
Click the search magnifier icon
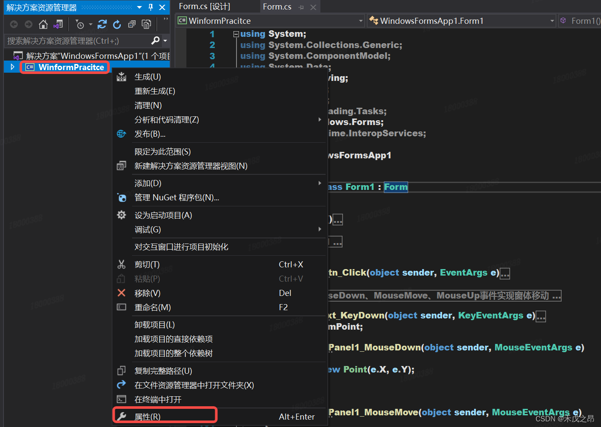pyautogui.click(x=155, y=41)
